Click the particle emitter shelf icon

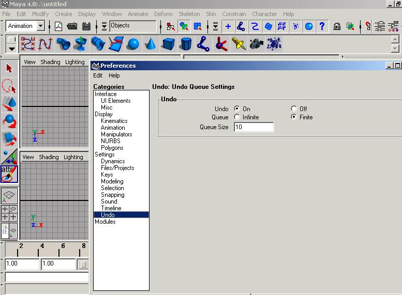pyautogui.click(x=274, y=44)
